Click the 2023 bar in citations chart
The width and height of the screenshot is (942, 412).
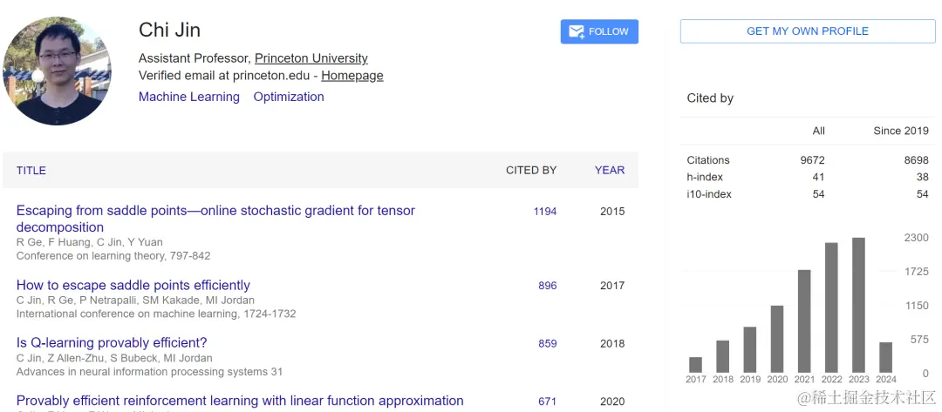click(858, 305)
